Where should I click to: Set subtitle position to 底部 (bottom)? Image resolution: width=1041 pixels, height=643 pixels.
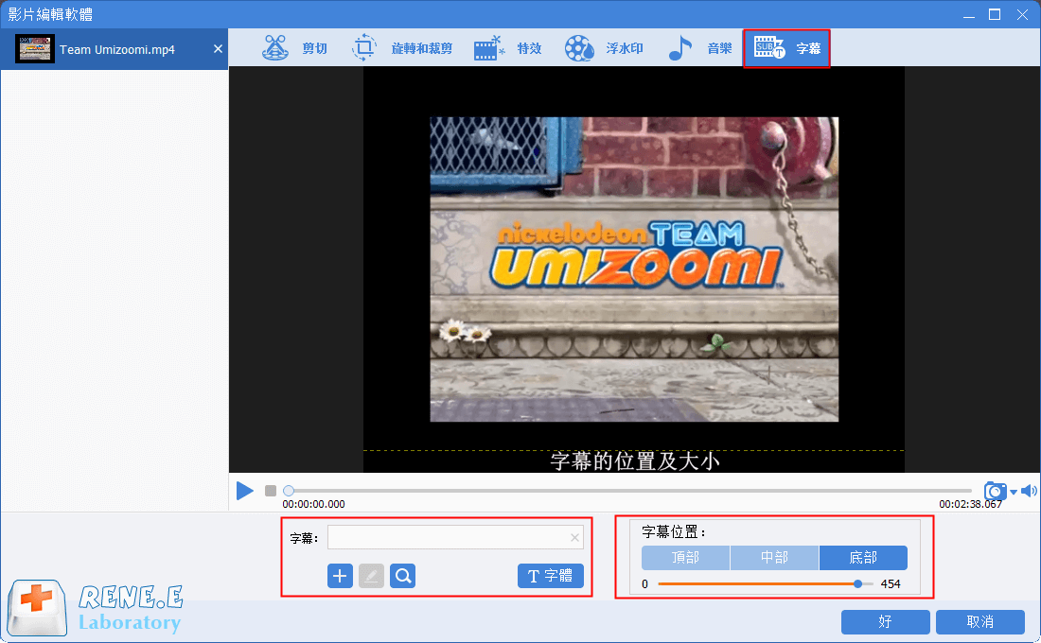coord(863,557)
